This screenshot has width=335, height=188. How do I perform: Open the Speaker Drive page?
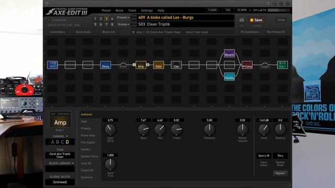click(90, 156)
